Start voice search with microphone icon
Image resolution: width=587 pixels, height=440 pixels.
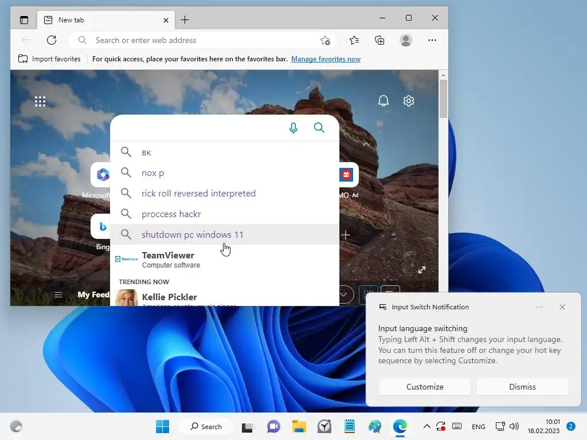pos(293,128)
